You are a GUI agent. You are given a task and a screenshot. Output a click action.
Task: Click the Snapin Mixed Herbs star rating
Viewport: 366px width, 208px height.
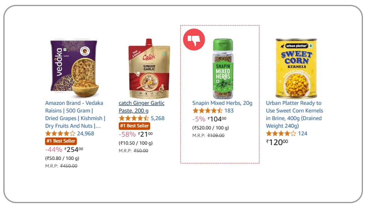[207, 111]
